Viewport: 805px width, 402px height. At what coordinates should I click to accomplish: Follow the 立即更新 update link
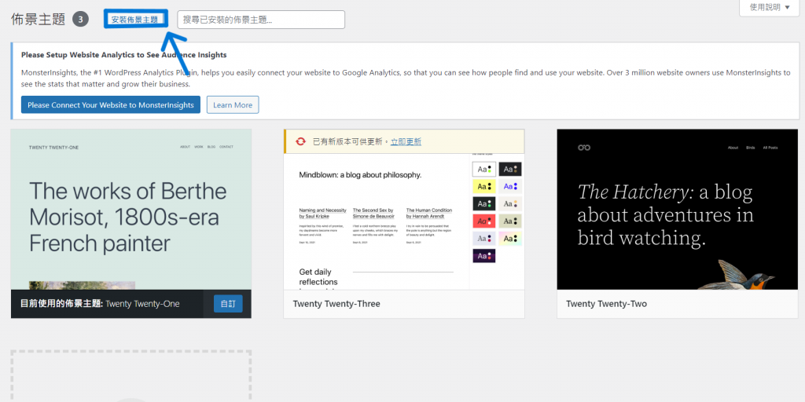tap(406, 142)
